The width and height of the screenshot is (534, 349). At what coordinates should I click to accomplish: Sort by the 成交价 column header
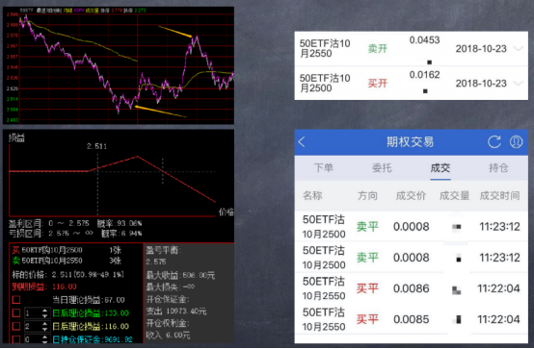tap(411, 196)
